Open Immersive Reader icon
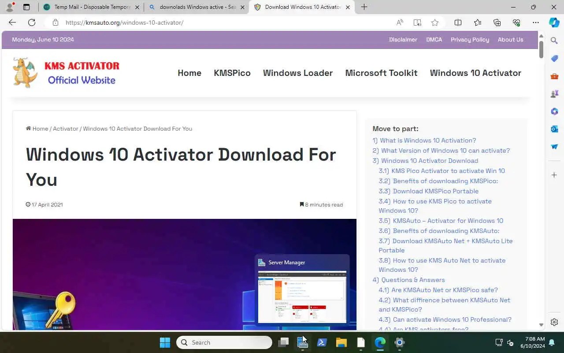The height and width of the screenshot is (353, 564). tap(417, 23)
